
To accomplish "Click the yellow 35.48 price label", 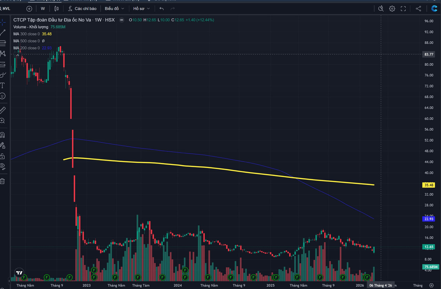I will [x=429, y=185].
